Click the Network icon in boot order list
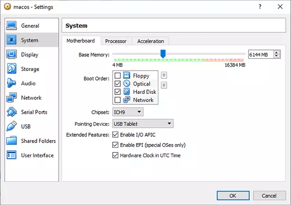This screenshot has width=291, height=205. point(126,100)
